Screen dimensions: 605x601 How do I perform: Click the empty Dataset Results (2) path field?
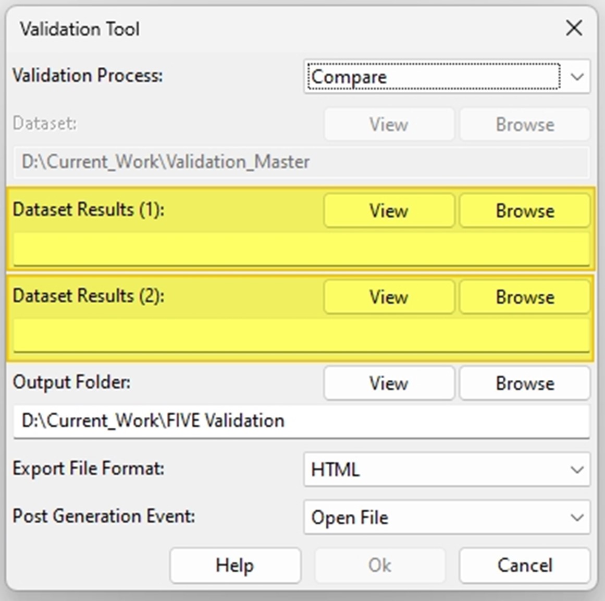click(302, 333)
